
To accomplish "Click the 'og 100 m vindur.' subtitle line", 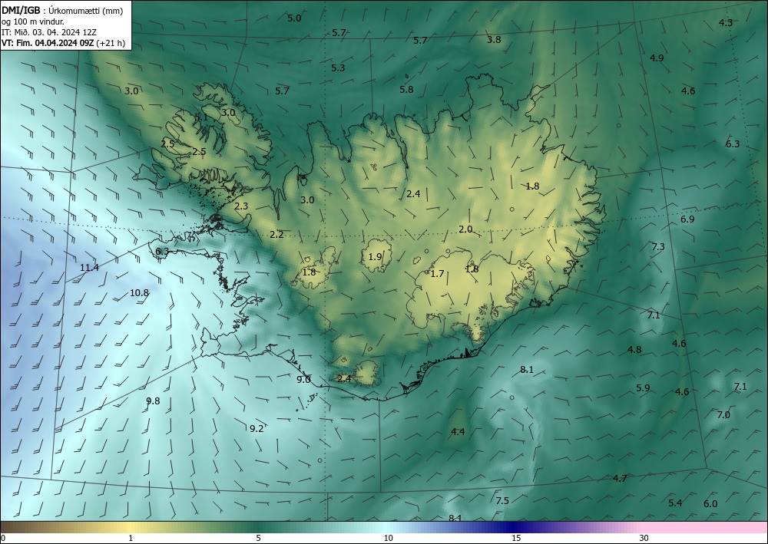I will 33,21.
